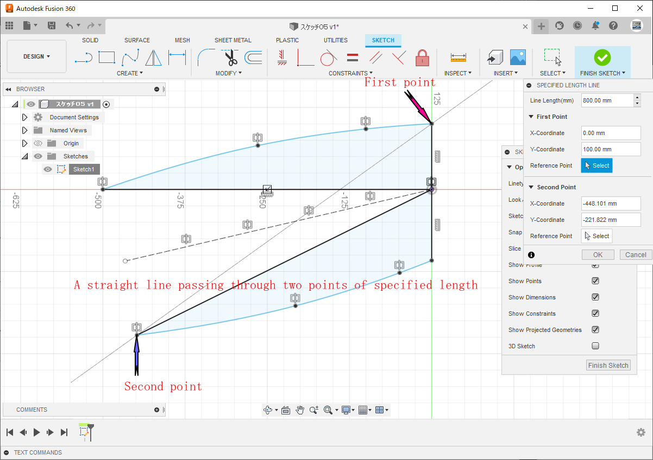
Task: Open the MODIFY dropdown menu
Action: click(x=229, y=73)
